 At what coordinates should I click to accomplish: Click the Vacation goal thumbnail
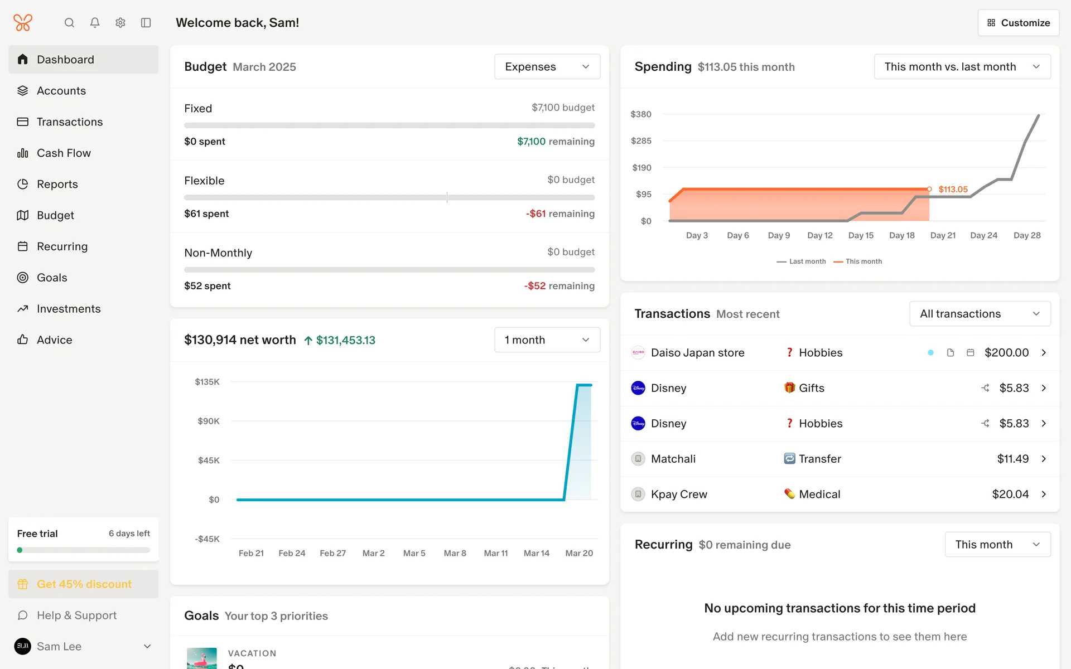201,658
